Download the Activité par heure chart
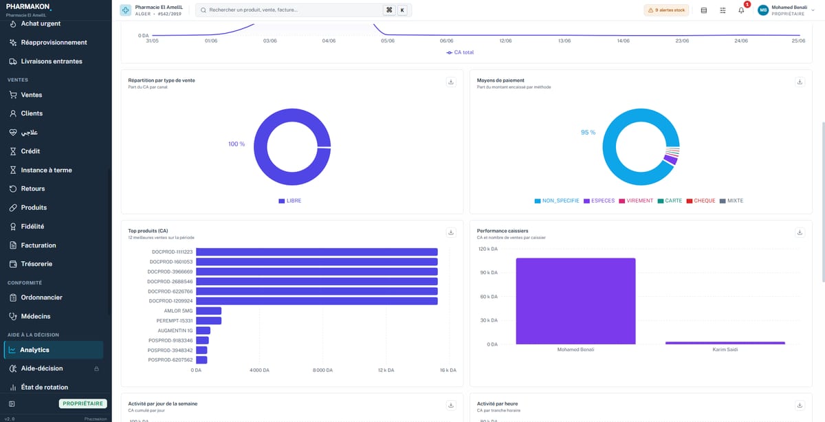The height and width of the screenshot is (422, 825). pos(800,405)
